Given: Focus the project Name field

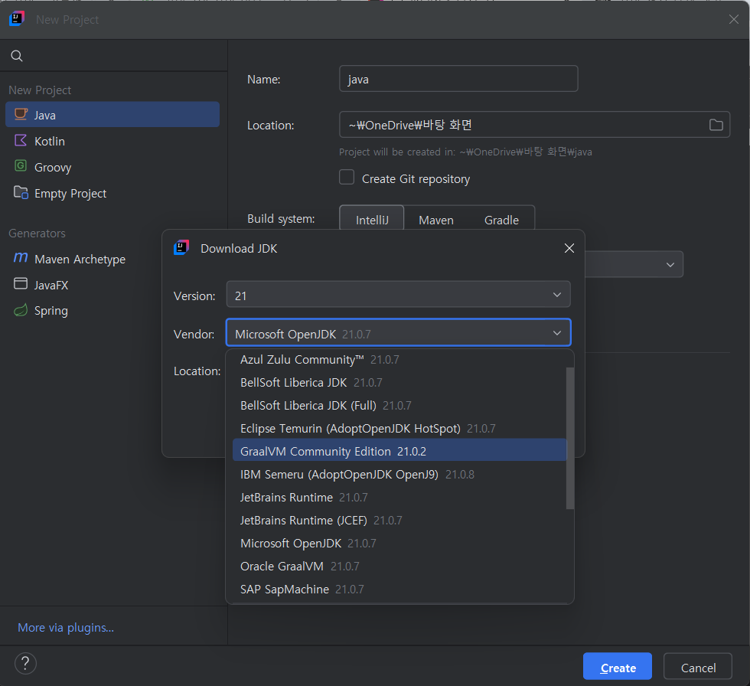Looking at the screenshot, I should tap(458, 78).
